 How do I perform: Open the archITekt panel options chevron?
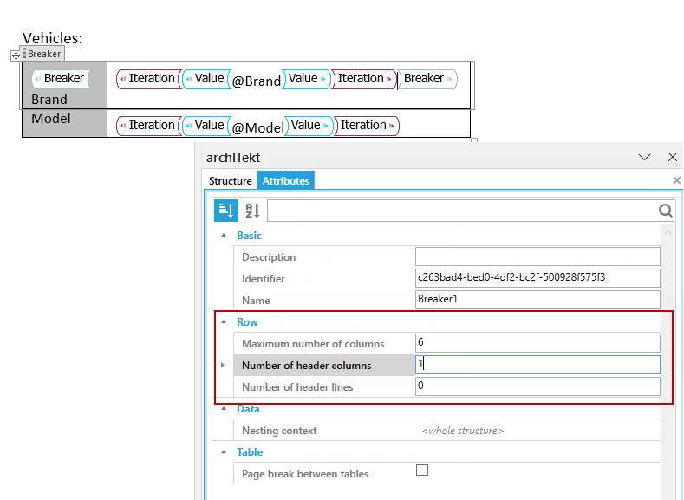tap(644, 157)
